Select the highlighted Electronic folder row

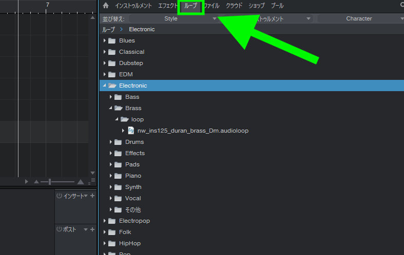[252, 86]
